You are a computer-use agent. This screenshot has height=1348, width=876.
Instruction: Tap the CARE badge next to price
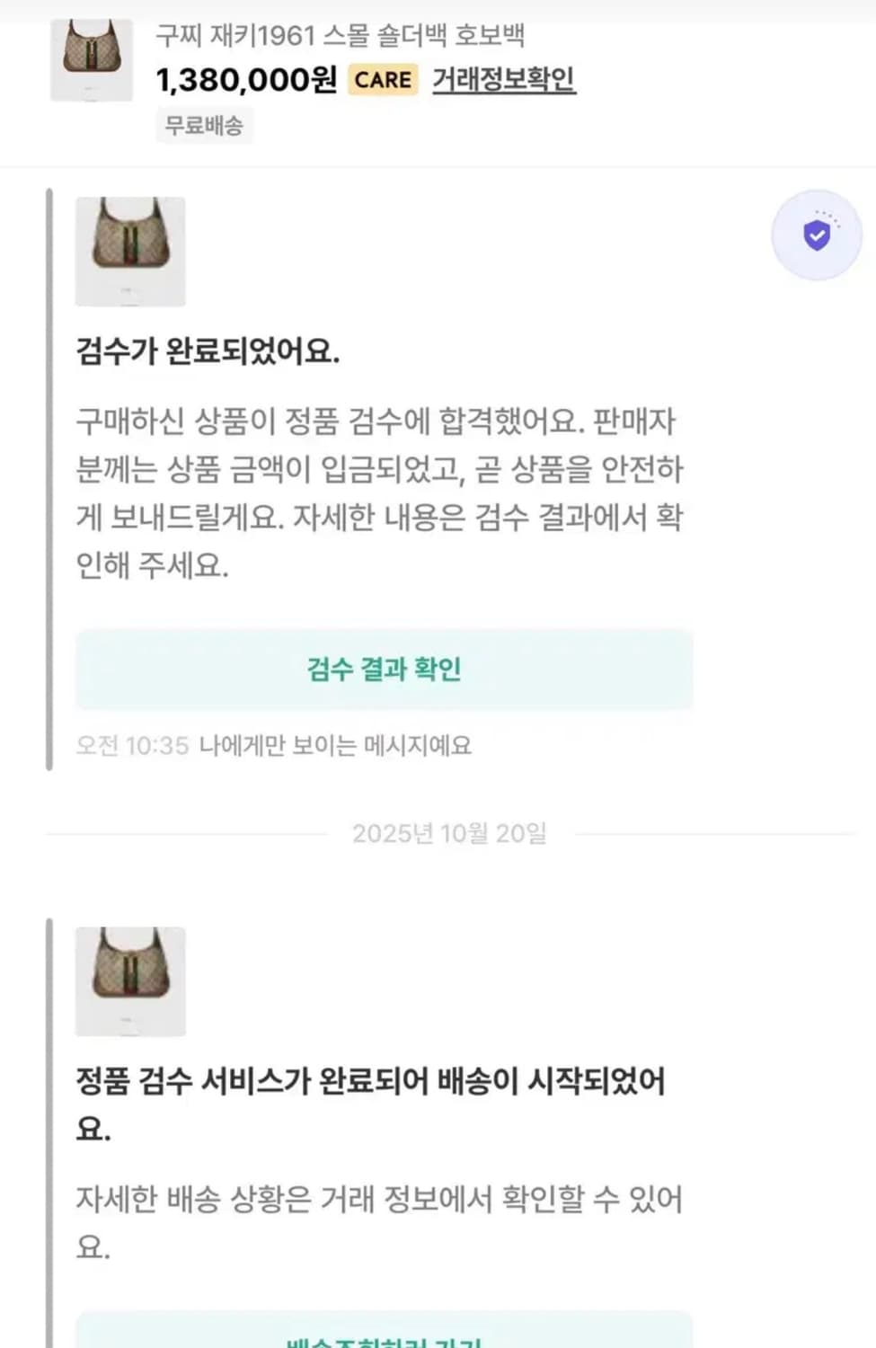(383, 80)
